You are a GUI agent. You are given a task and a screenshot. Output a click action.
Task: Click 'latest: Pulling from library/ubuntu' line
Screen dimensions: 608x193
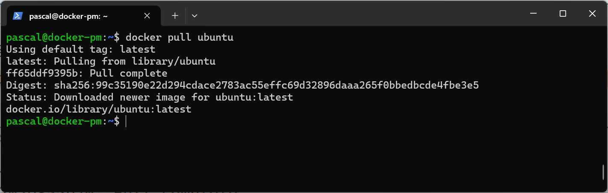(x=111, y=61)
